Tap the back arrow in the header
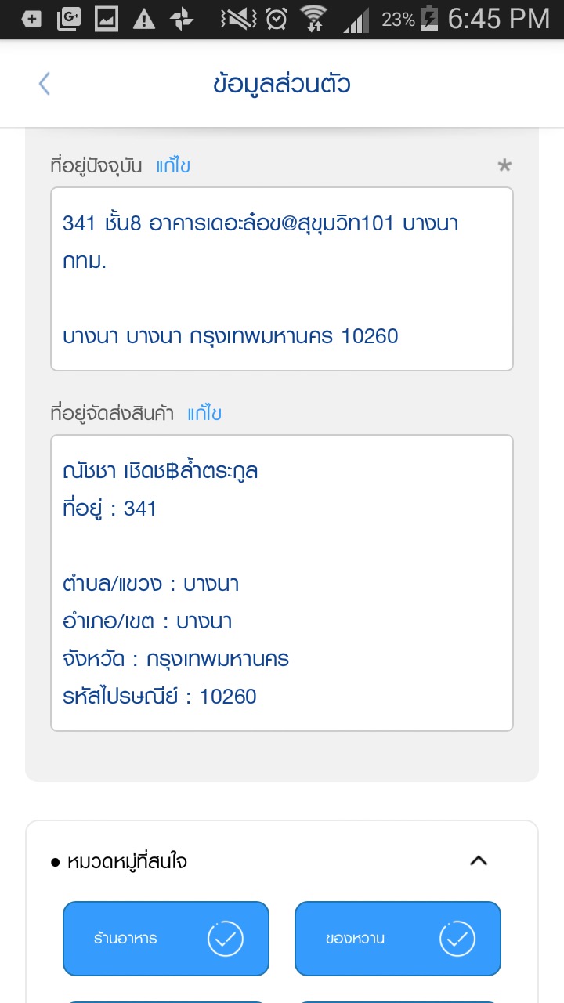This screenshot has height=1003, width=564. (x=45, y=84)
